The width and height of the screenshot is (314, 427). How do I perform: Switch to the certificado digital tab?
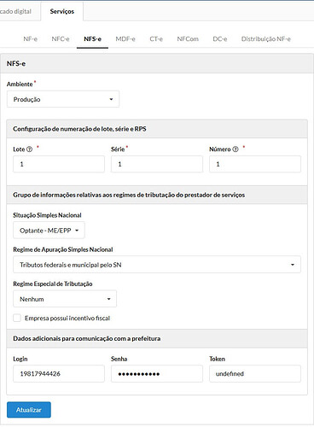[x=15, y=11]
